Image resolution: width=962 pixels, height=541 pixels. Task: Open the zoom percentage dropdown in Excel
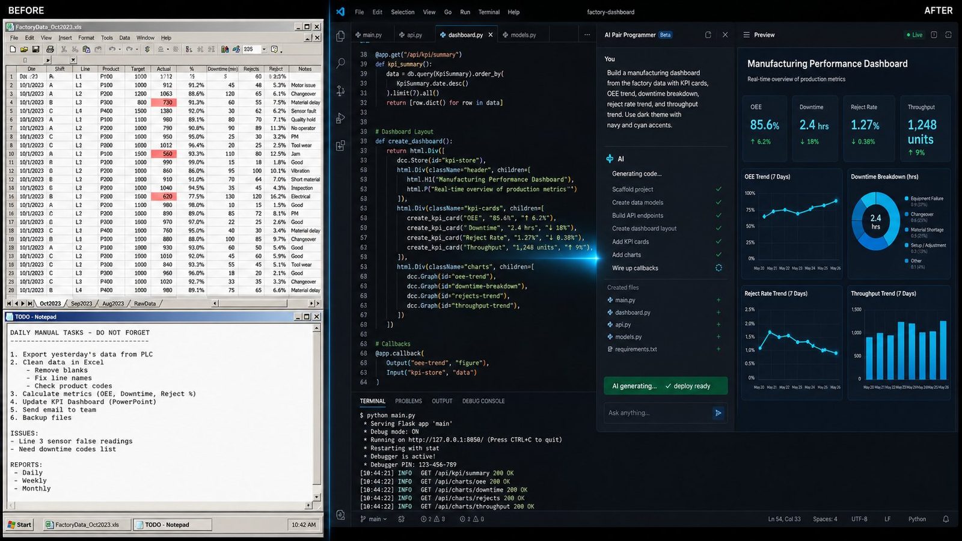click(x=263, y=49)
